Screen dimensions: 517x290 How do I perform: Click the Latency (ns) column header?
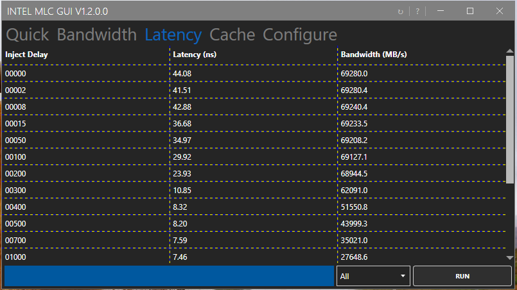click(x=195, y=55)
